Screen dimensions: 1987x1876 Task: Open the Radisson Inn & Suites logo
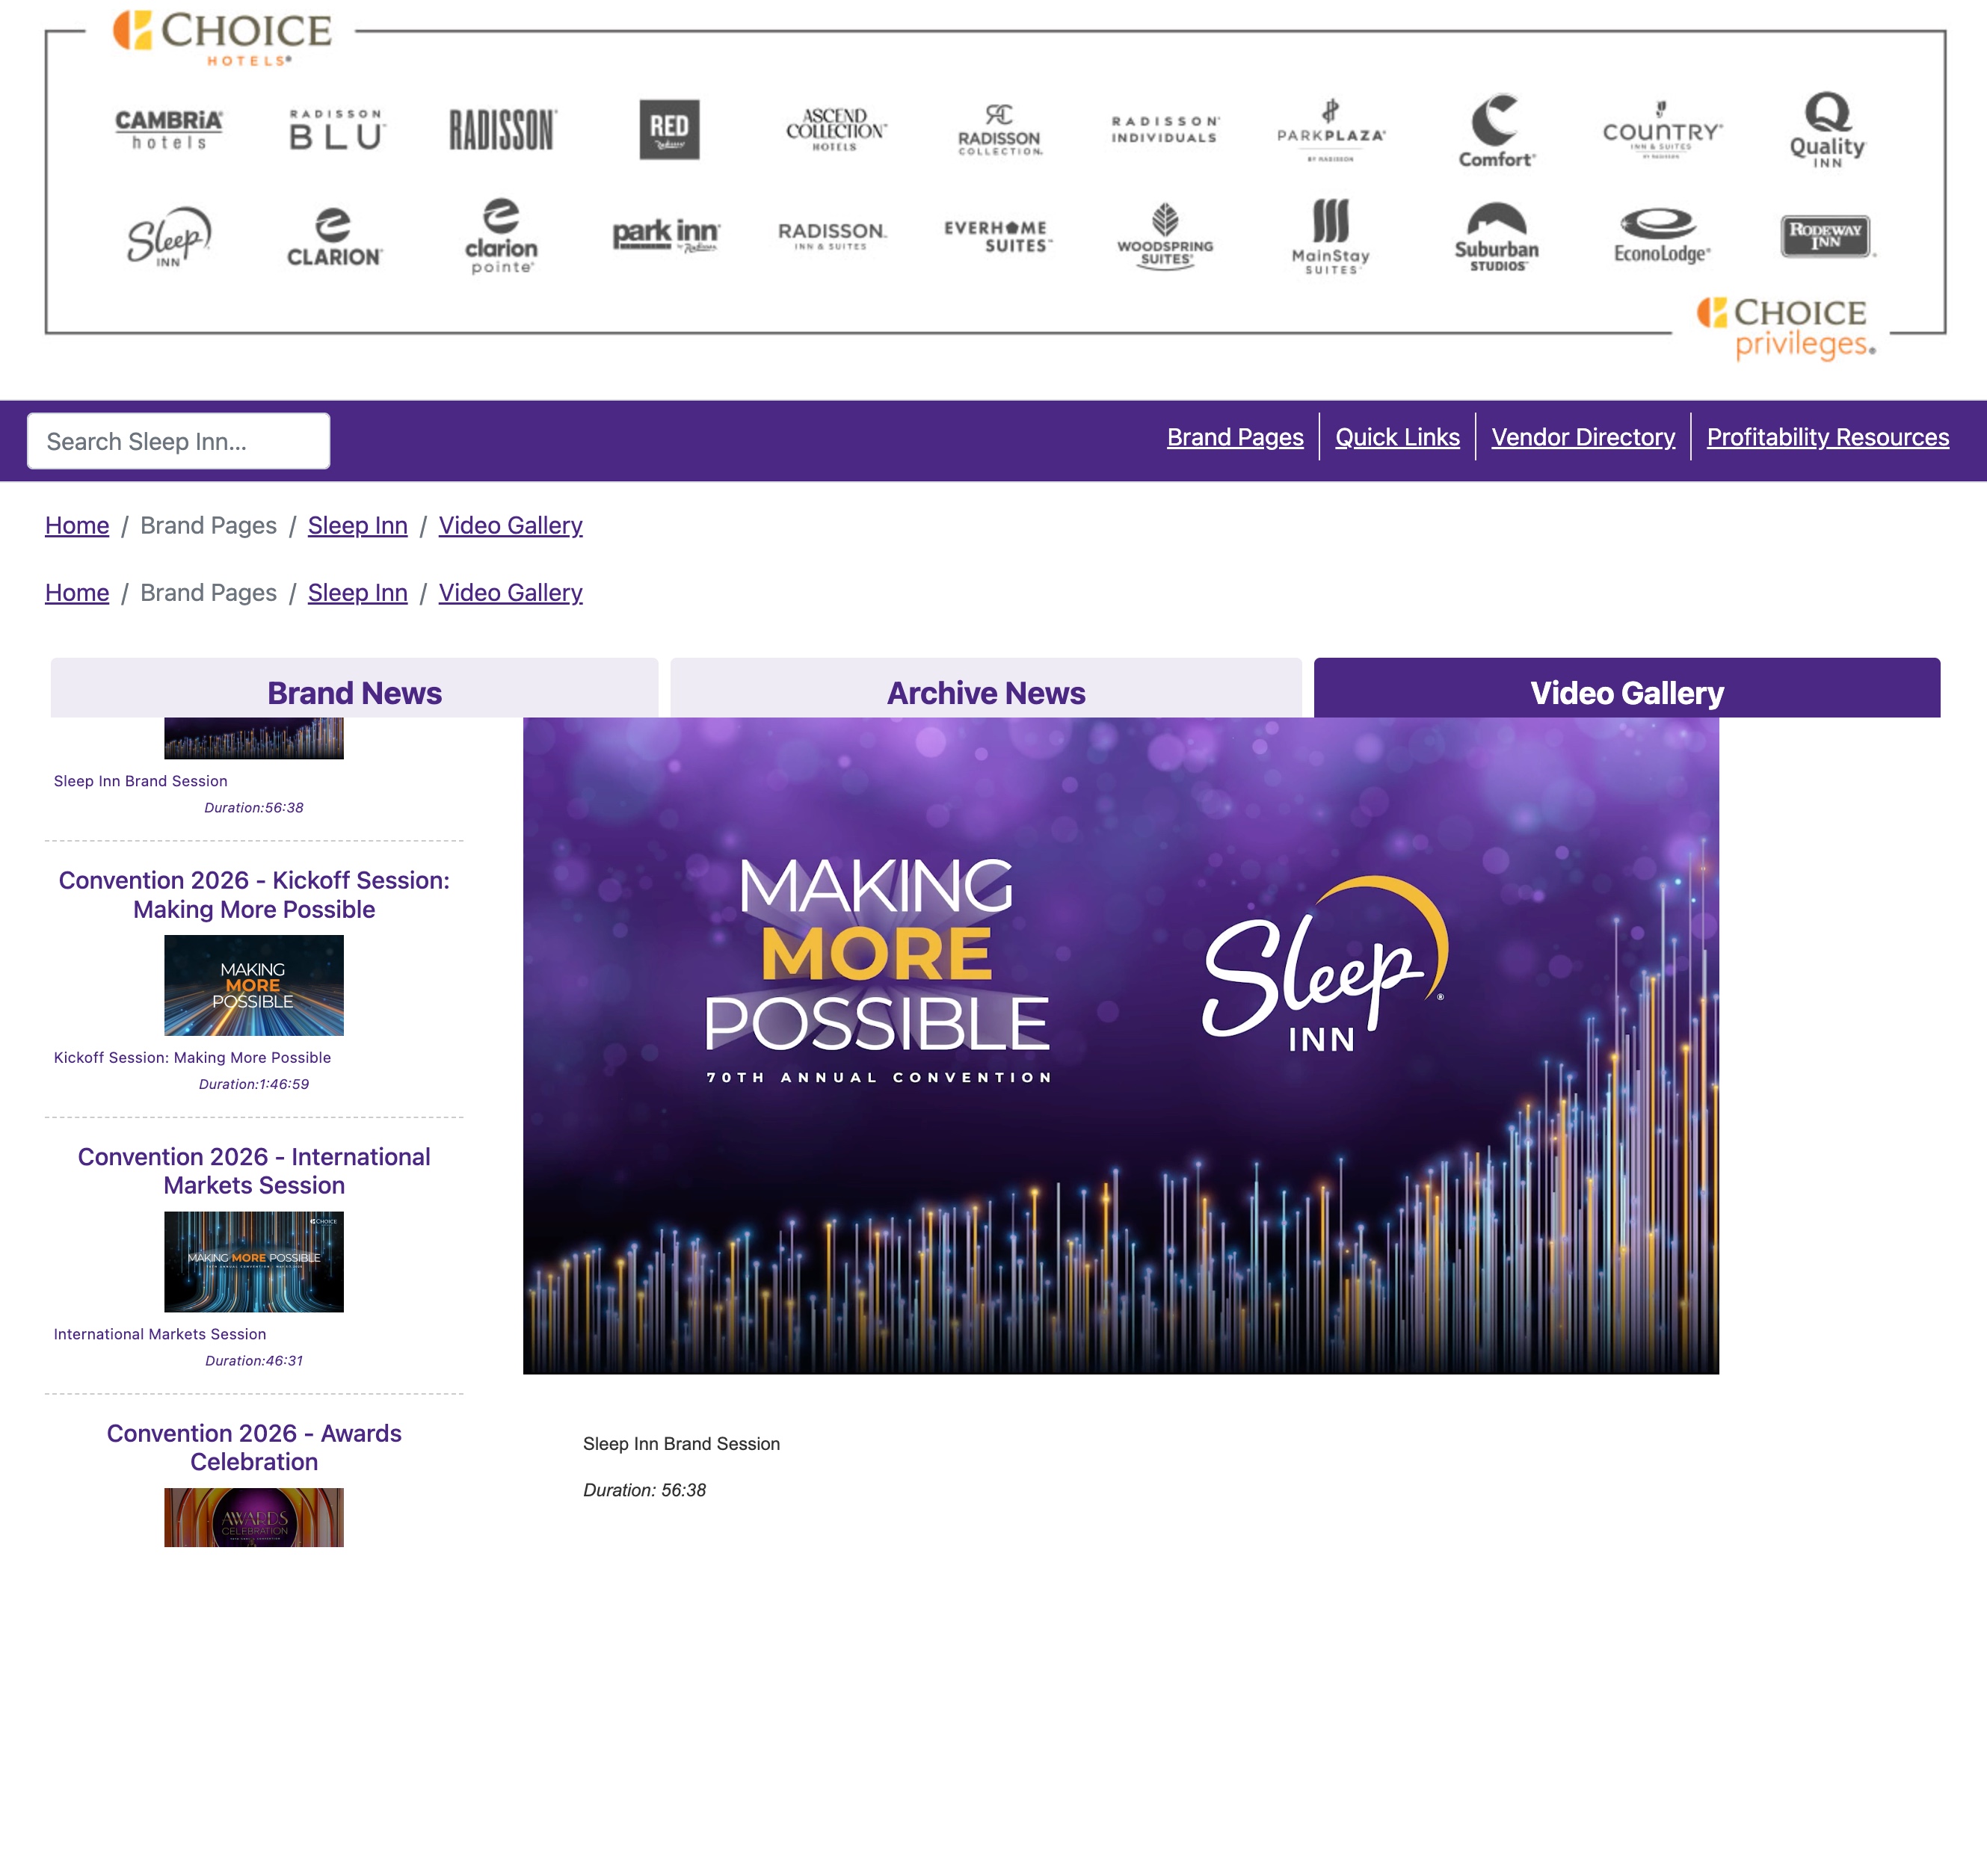click(x=832, y=236)
